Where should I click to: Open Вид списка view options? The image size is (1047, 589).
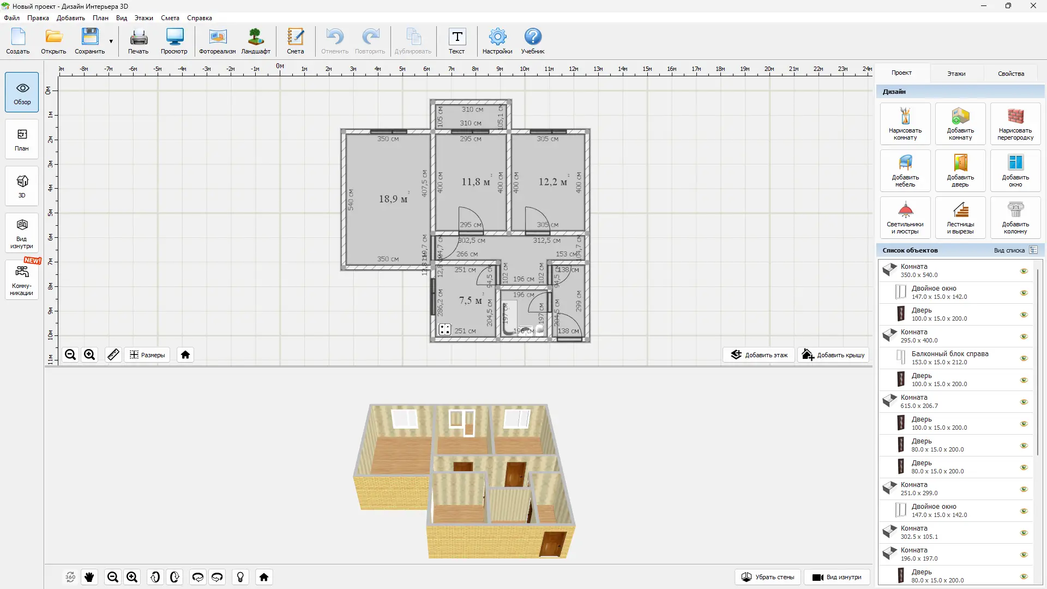coord(1015,250)
